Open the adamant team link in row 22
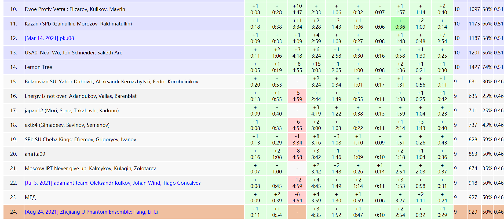504x219 pixels. [x=113, y=183]
